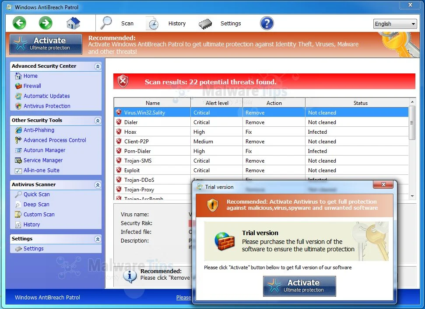
Task: Open the Firewall link in sidebar
Action: point(32,86)
